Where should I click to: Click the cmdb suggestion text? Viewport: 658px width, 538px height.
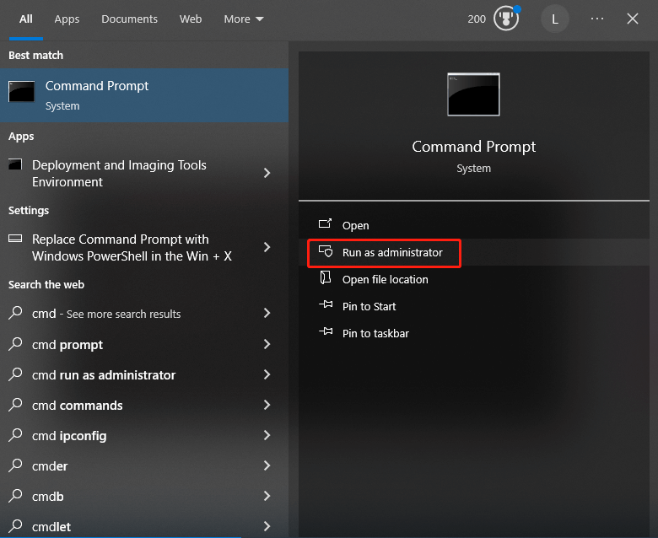pyautogui.click(x=48, y=497)
